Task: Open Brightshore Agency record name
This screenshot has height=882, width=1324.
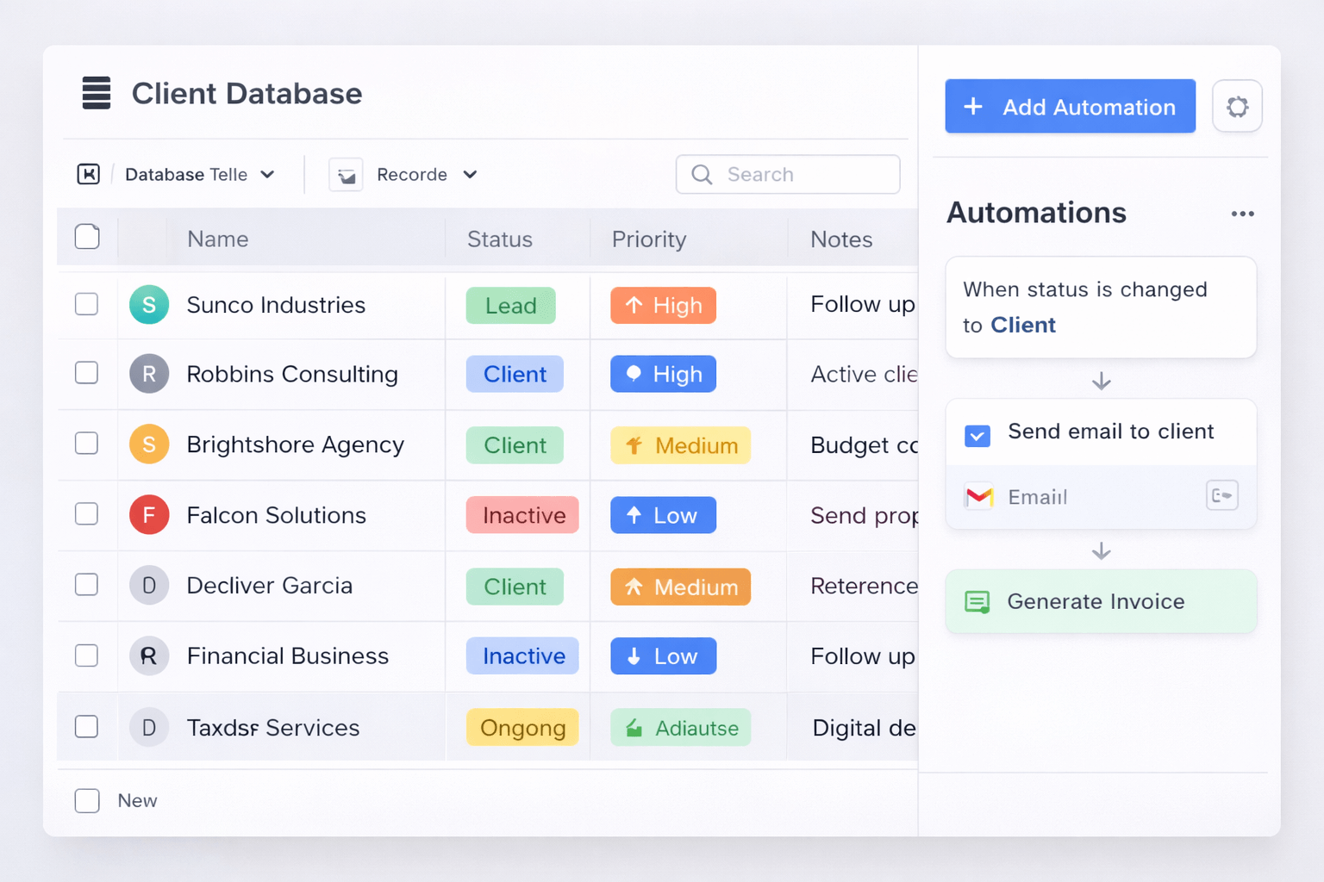Action: pyautogui.click(x=296, y=444)
